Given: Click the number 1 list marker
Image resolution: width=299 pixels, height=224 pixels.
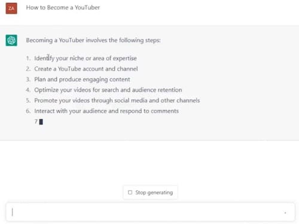Looking at the screenshot, I should (28, 59).
